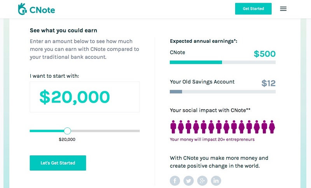
Task: Click the 'See what you could earn' heading
Action: (x=63, y=31)
